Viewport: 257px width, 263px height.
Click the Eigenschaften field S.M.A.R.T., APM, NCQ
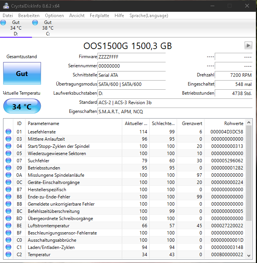pyautogui.click(x=175, y=111)
